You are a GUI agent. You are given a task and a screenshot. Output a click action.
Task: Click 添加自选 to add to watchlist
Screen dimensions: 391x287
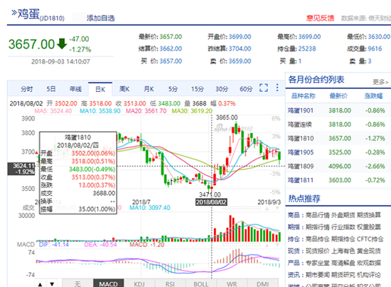(101, 18)
